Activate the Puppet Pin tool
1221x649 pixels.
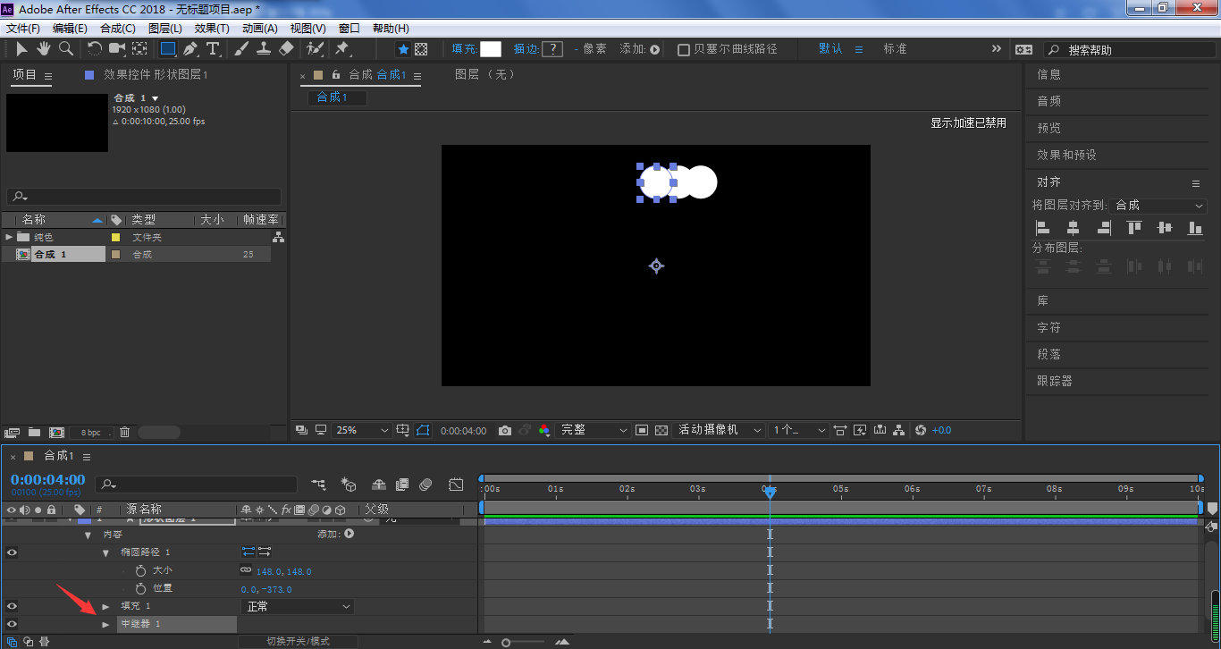coord(341,49)
